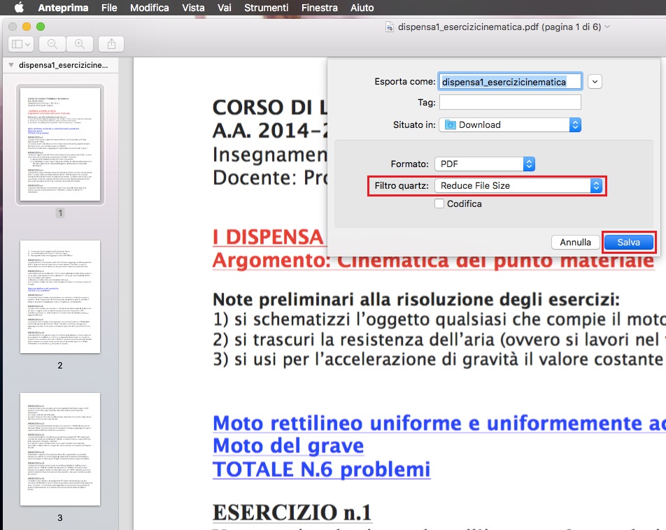666x530 pixels.
Task: Open the Strumenti menu
Action: coord(266,8)
